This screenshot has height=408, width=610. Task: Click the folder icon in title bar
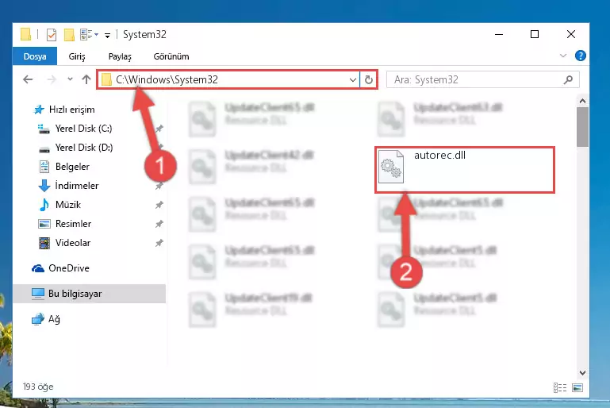click(x=25, y=34)
